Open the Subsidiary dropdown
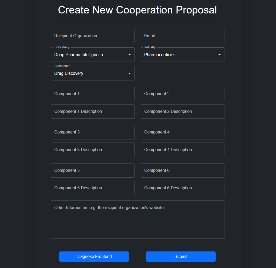 click(x=93, y=55)
